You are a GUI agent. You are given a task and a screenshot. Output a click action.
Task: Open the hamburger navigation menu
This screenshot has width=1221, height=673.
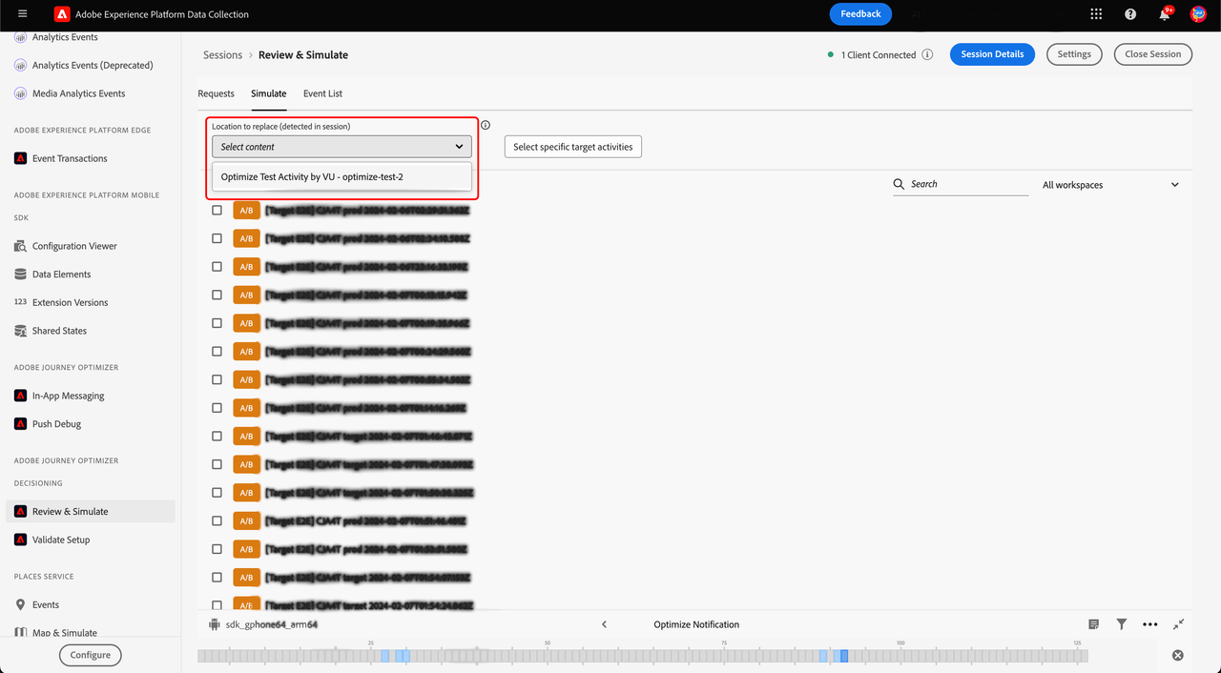tap(23, 14)
